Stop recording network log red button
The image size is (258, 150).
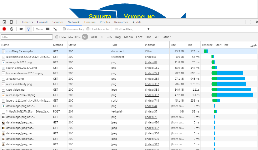click(4, 29)
